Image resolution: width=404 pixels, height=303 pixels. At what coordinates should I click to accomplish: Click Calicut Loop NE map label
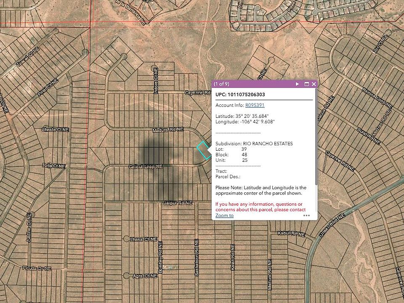coord(146,167)
